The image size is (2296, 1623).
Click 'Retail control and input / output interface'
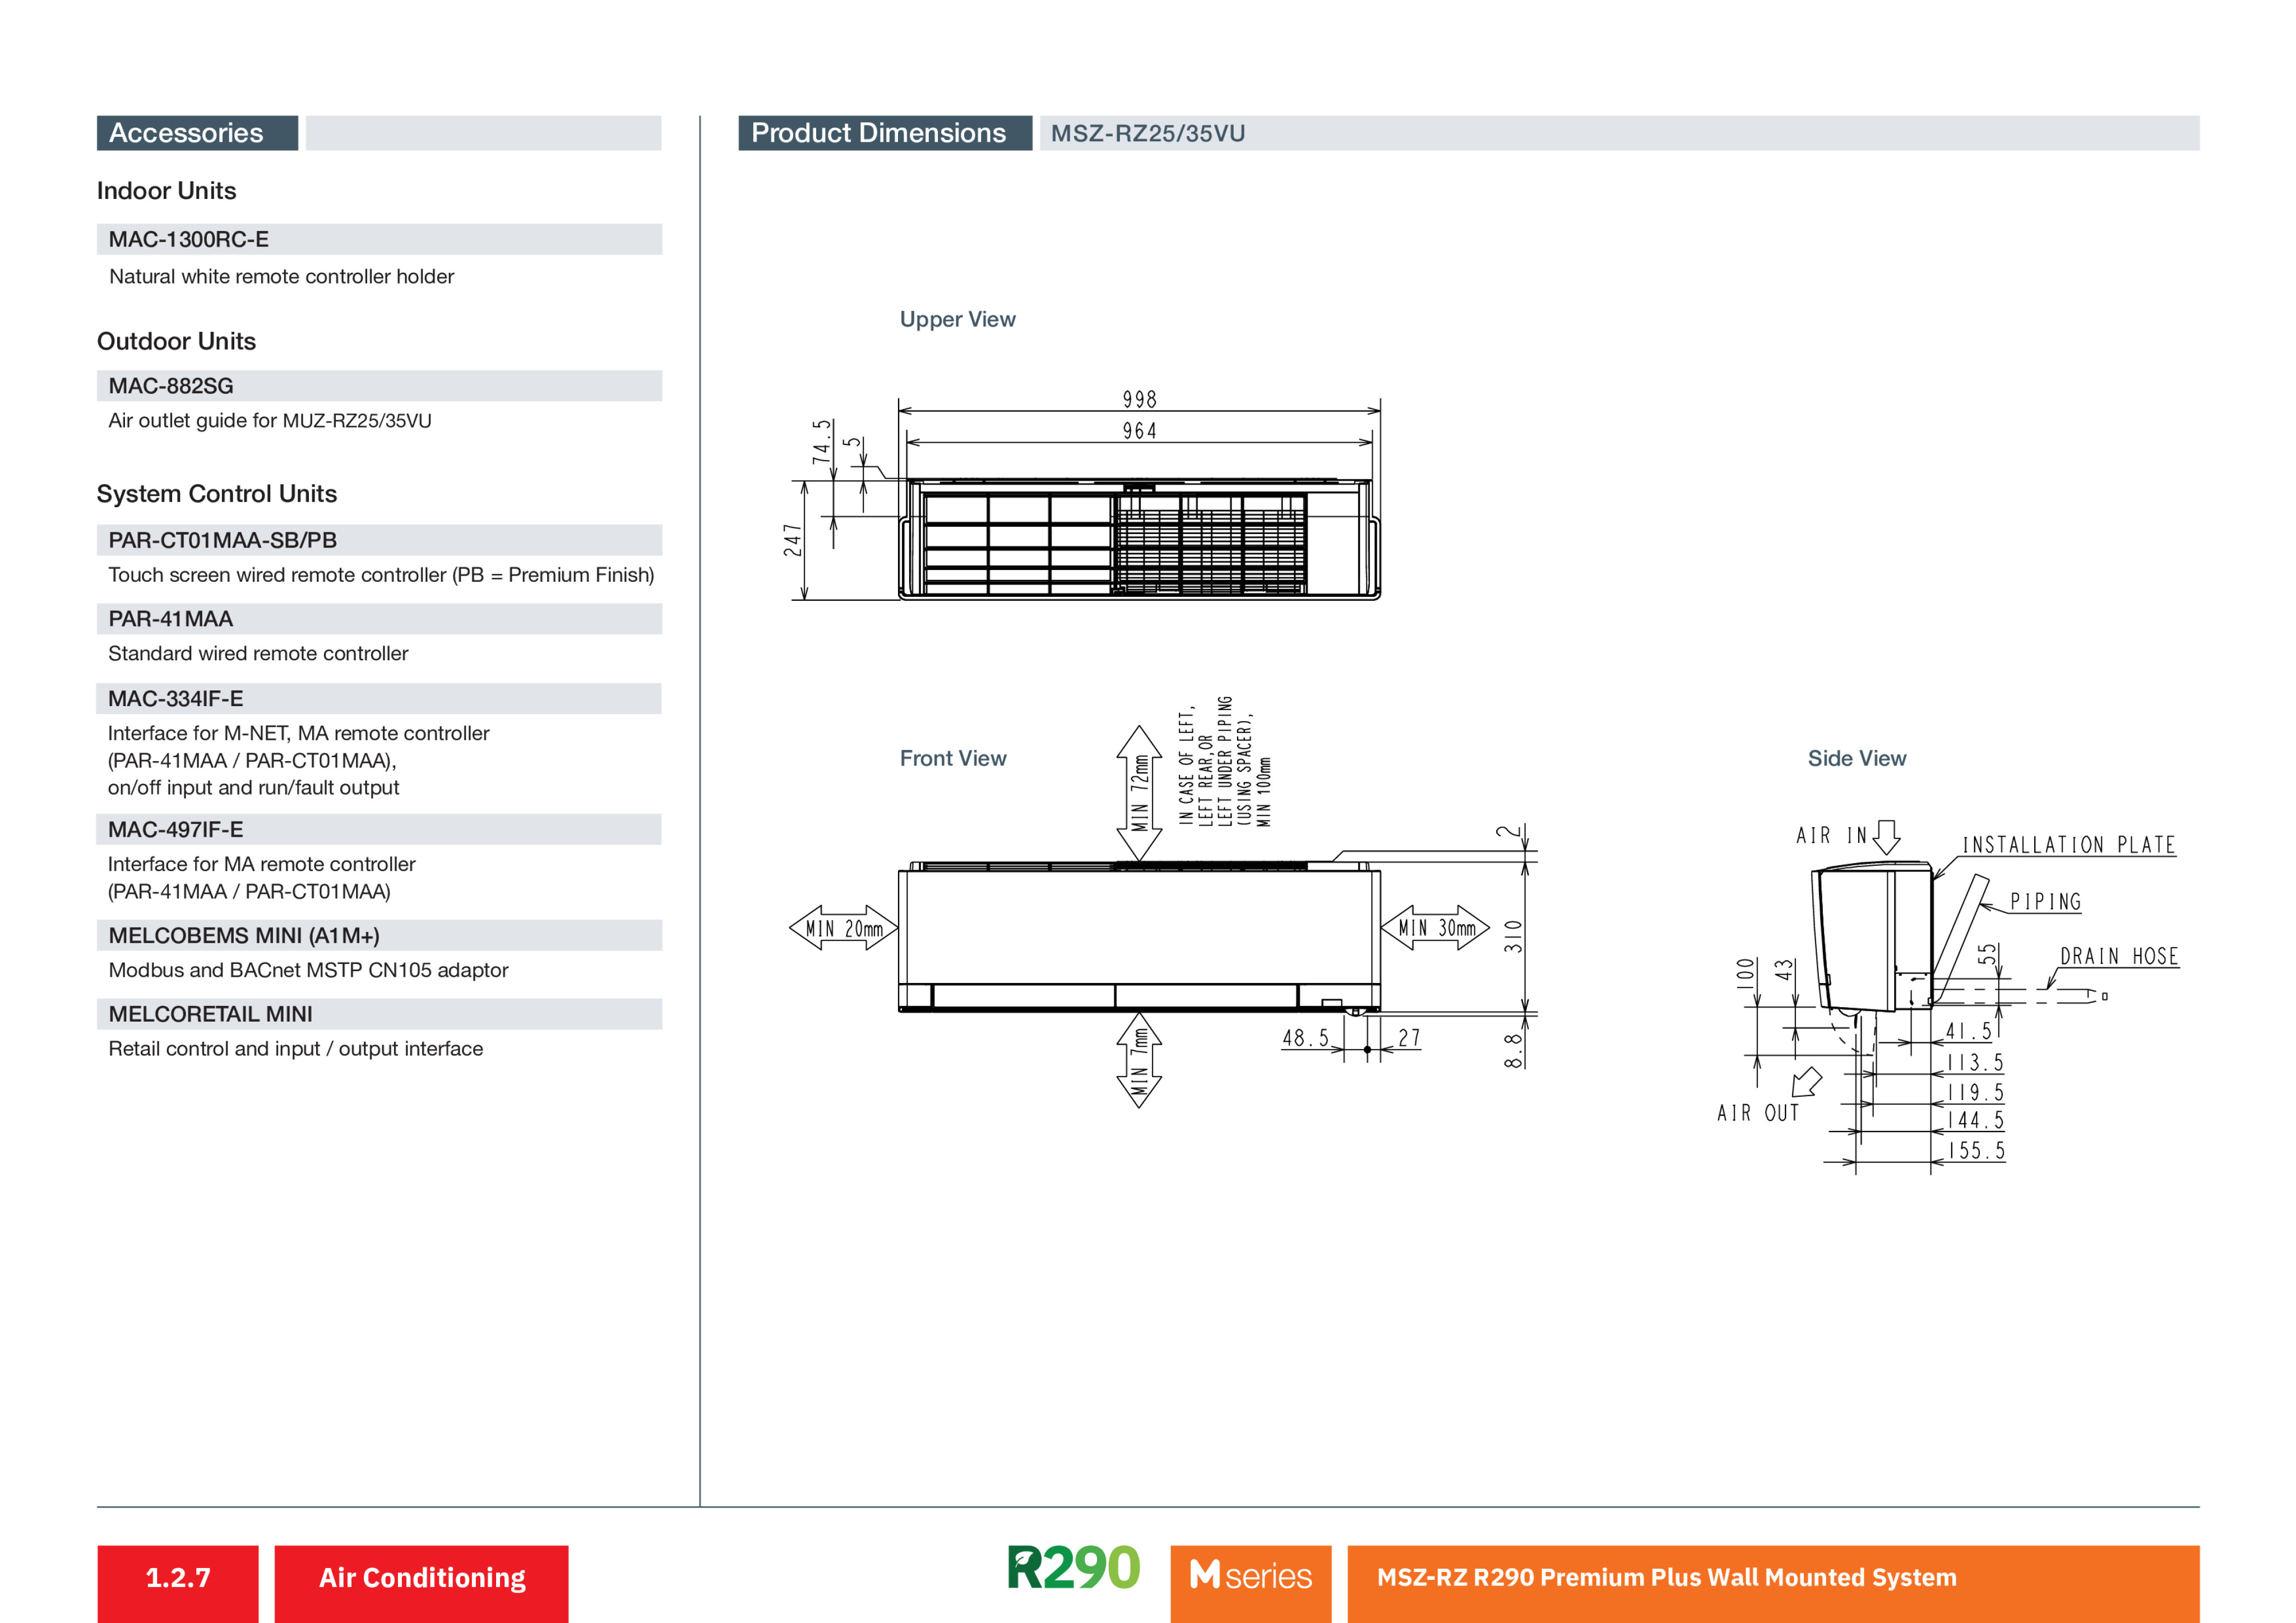click(x=295, y=1048)
